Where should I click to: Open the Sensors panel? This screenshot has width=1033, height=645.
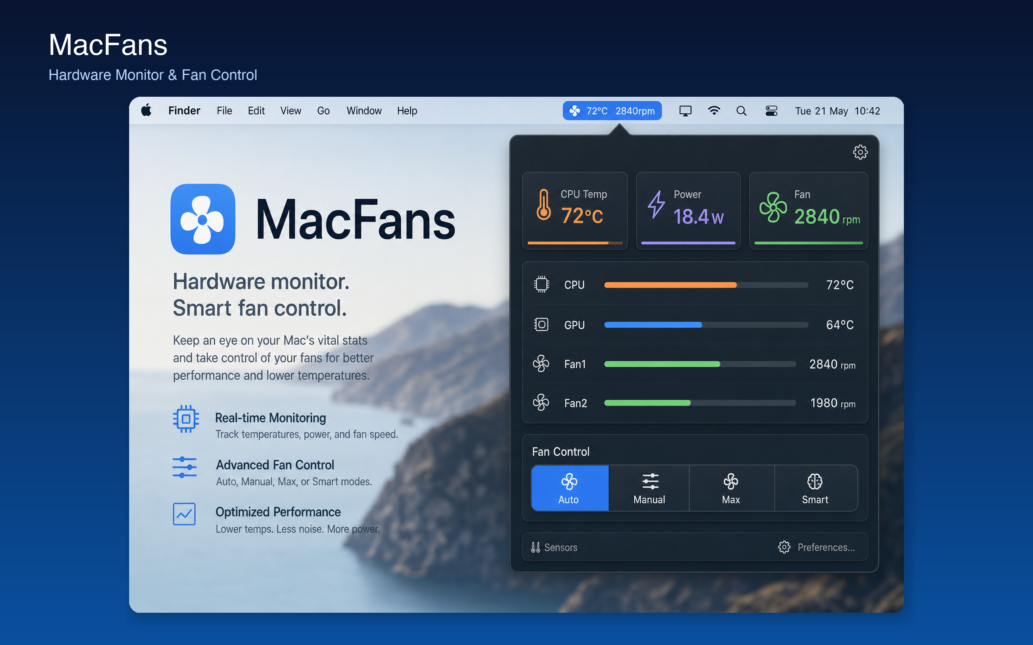pyautogui.click(x=554, y=547)
